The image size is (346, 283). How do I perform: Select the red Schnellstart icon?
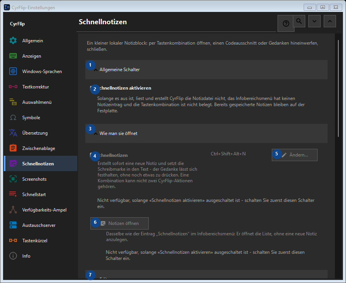point(13,194)
